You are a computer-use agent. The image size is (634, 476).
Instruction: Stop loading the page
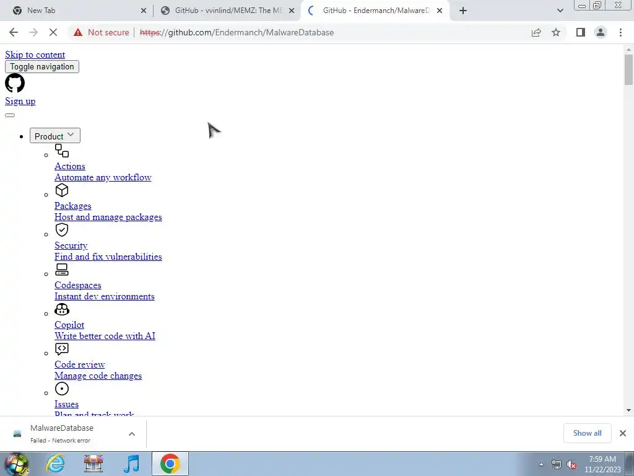(53, 32)
